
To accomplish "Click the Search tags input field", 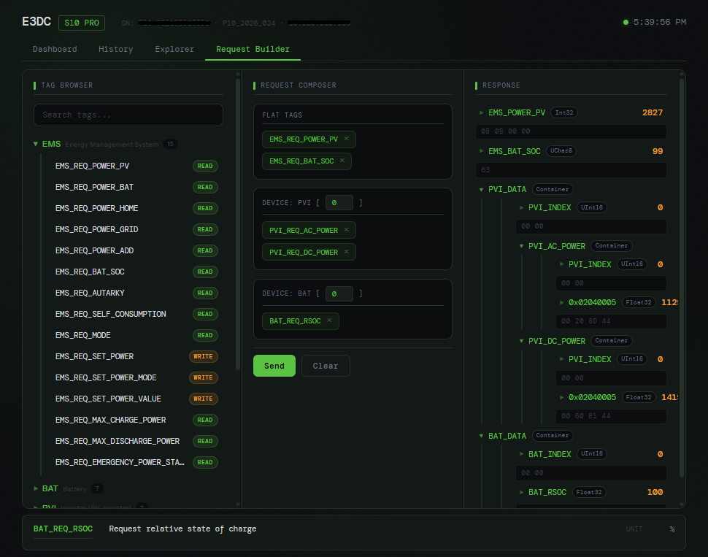I will tap(128, 115).
